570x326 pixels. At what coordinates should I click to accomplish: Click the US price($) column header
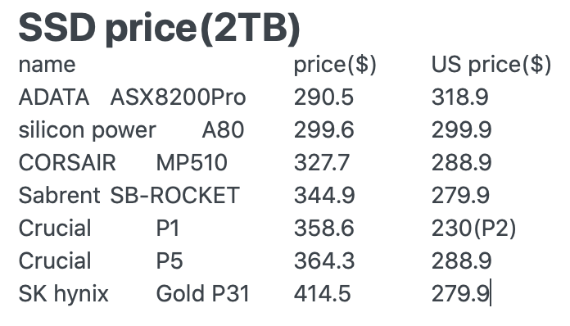[x=491, y=66]
